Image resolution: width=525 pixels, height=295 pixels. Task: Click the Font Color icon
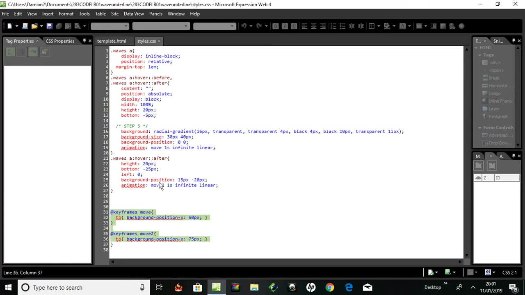pos(402,26)
